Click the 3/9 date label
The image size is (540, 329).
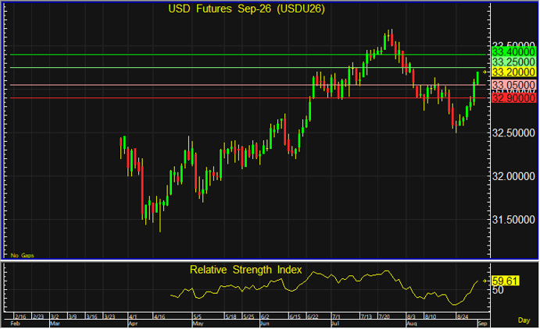coord(73,317)
